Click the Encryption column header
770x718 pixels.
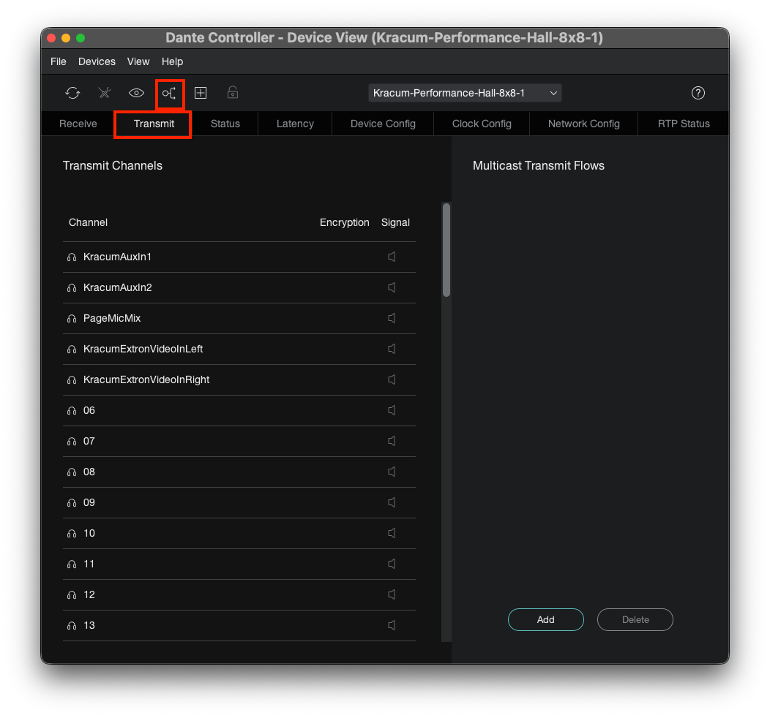tap(344, 222)
